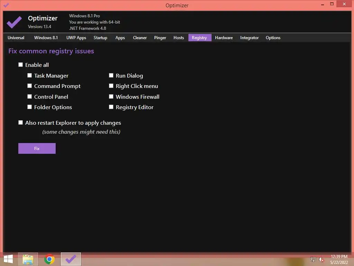This screenshot has width=354, height=266.
Task: Switch to the Integrator tab
Action: 249,37
